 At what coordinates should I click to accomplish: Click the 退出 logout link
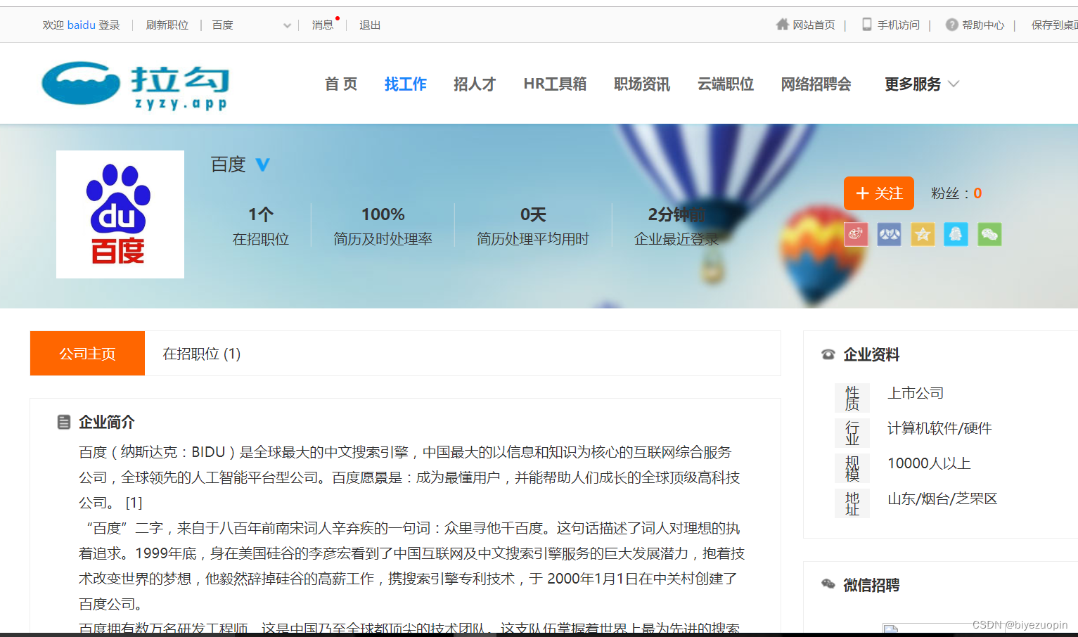click(x=370, y=25)
